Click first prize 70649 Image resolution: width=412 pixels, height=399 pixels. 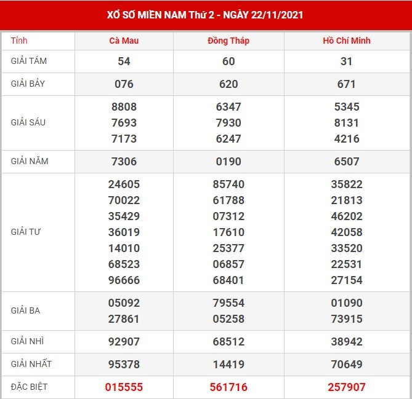346,365
